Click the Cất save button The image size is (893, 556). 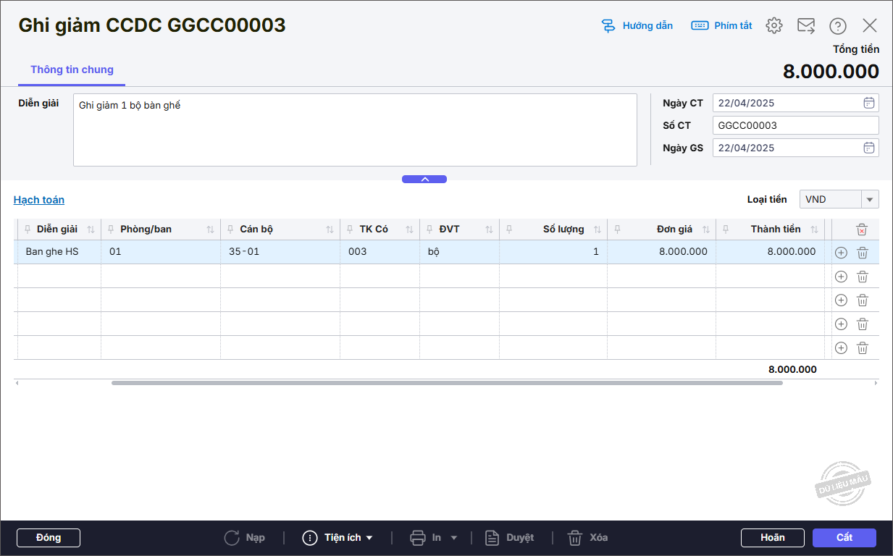click(844, 538)
